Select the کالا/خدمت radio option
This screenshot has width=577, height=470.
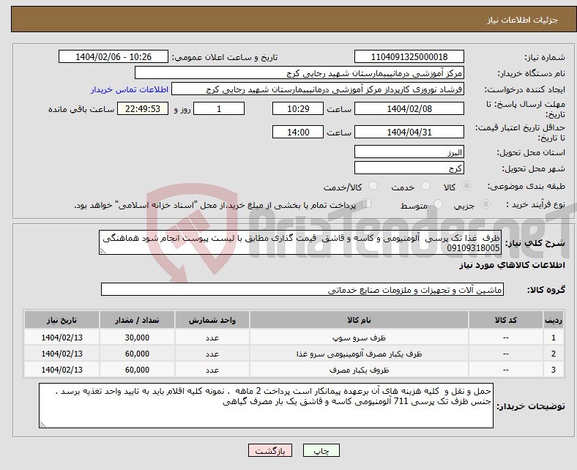pyautogui.click(x=373, y=187)
